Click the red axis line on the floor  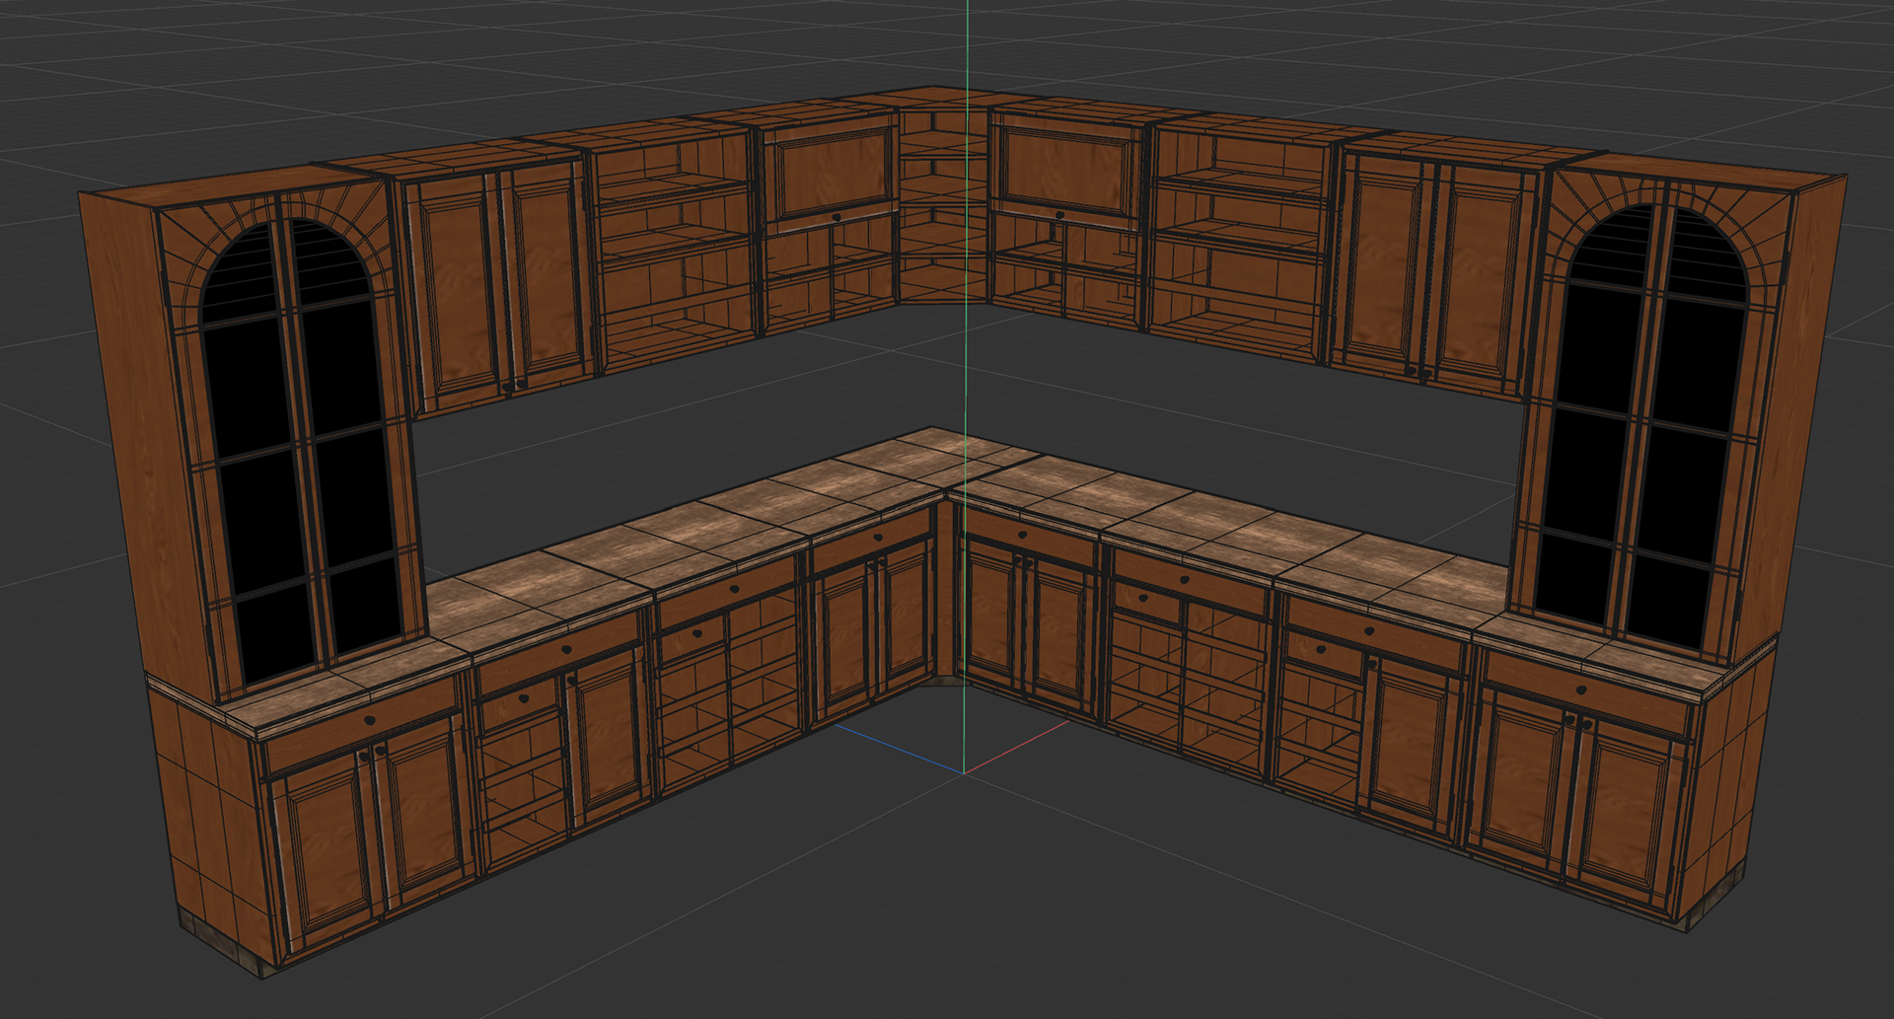pyautogui.click(x=1016, y=749)
